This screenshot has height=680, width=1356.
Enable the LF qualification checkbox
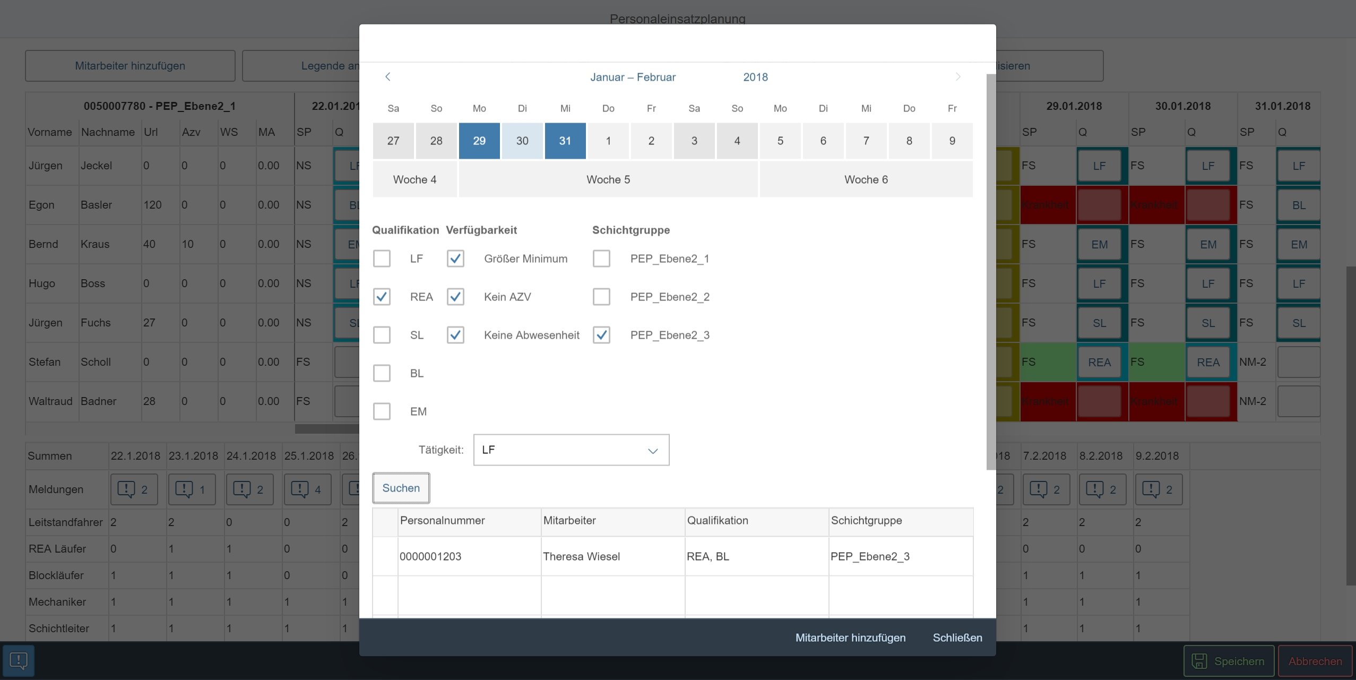pos(382,259)
